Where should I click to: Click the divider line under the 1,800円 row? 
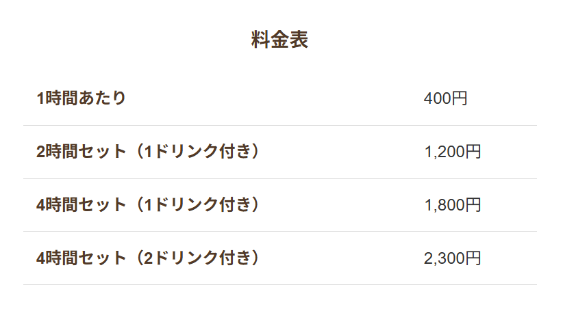pyautogui.click(x=279, y=232)
